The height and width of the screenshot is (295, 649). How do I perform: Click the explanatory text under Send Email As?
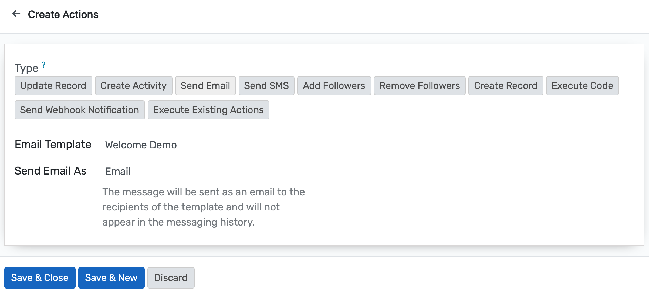tap(204, 207)
